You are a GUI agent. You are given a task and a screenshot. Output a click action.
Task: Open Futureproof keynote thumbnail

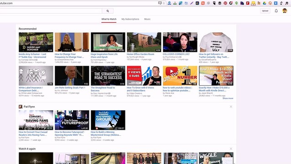[x=72, y=120]
